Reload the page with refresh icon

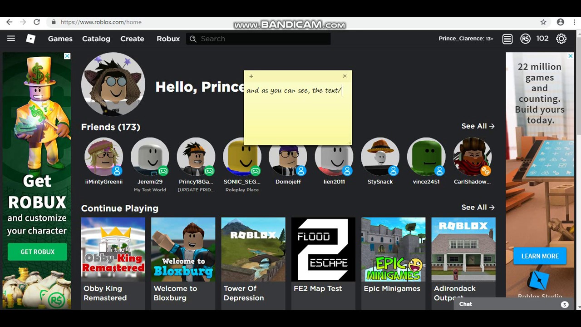tap(37, 22)
